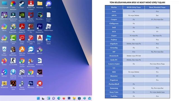The image size is (179, 101).
Task: Select the ASUS row in the table
Action: (137, 15)
